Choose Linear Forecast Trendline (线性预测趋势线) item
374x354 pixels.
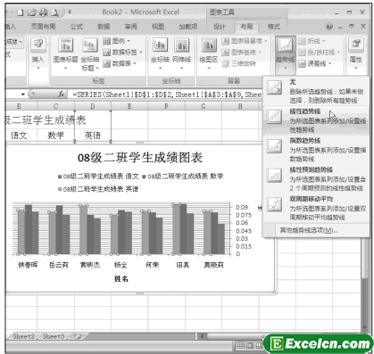click(315, 178)
